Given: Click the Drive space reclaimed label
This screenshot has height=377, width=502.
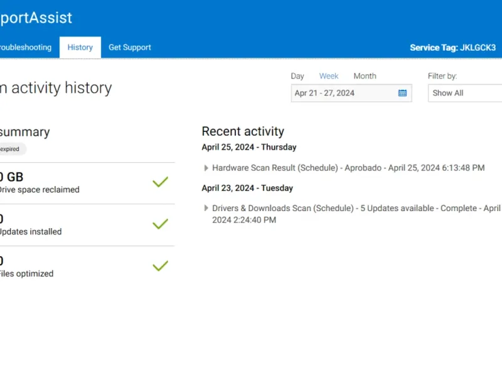Looking at the screenshot, I should pos(40,190).
